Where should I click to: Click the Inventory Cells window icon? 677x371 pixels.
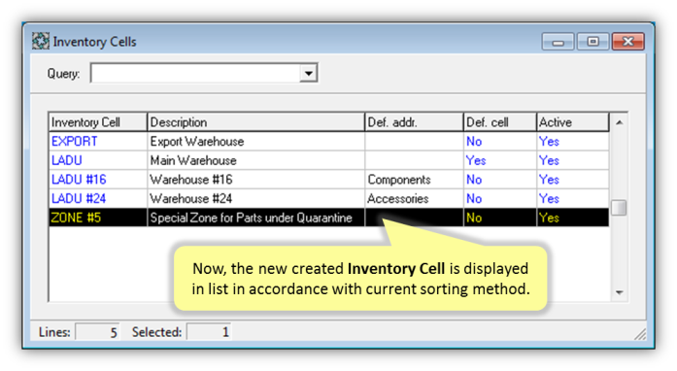point(41,42)
